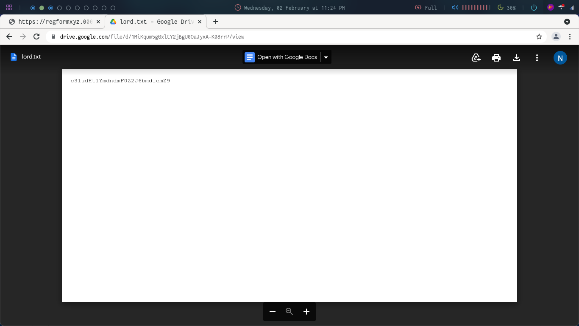Open the night light 30% moon indicator
Screen dimensions: 579x326
507,8
